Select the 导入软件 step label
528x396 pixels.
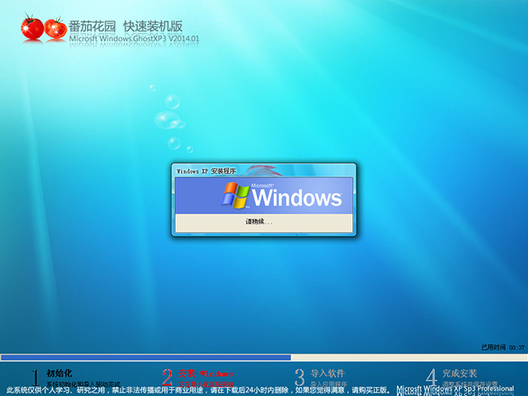328,373
